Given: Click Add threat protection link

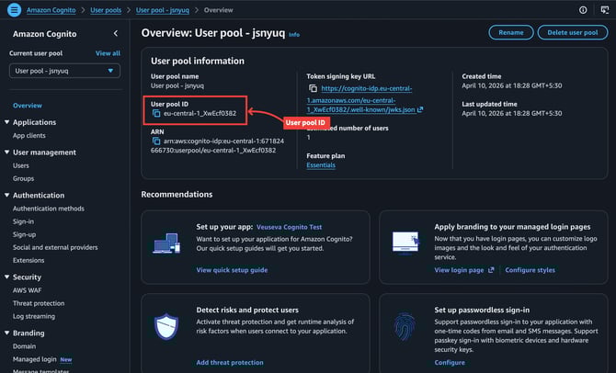Looking at the screenshot, I should click(x=230, y=362).
